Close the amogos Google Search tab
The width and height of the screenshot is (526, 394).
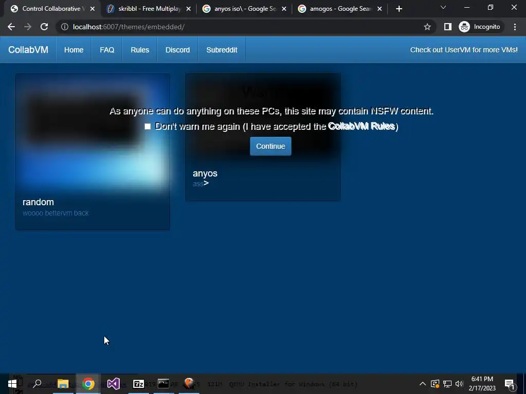pyautogui.click(x=380, y=9)
